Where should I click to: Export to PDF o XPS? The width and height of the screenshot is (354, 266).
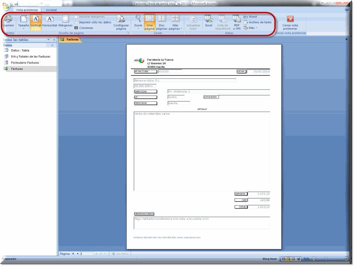(237, 23)
